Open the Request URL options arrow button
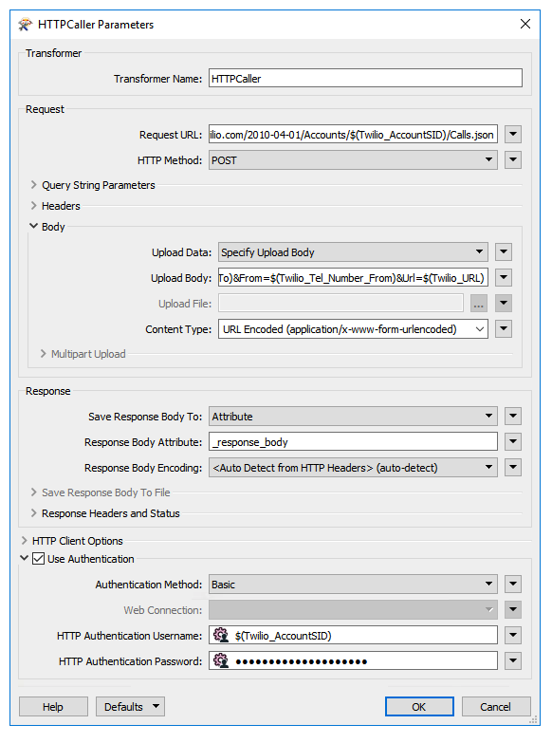This screenshot has width=552, height=743. click(513, 135)
